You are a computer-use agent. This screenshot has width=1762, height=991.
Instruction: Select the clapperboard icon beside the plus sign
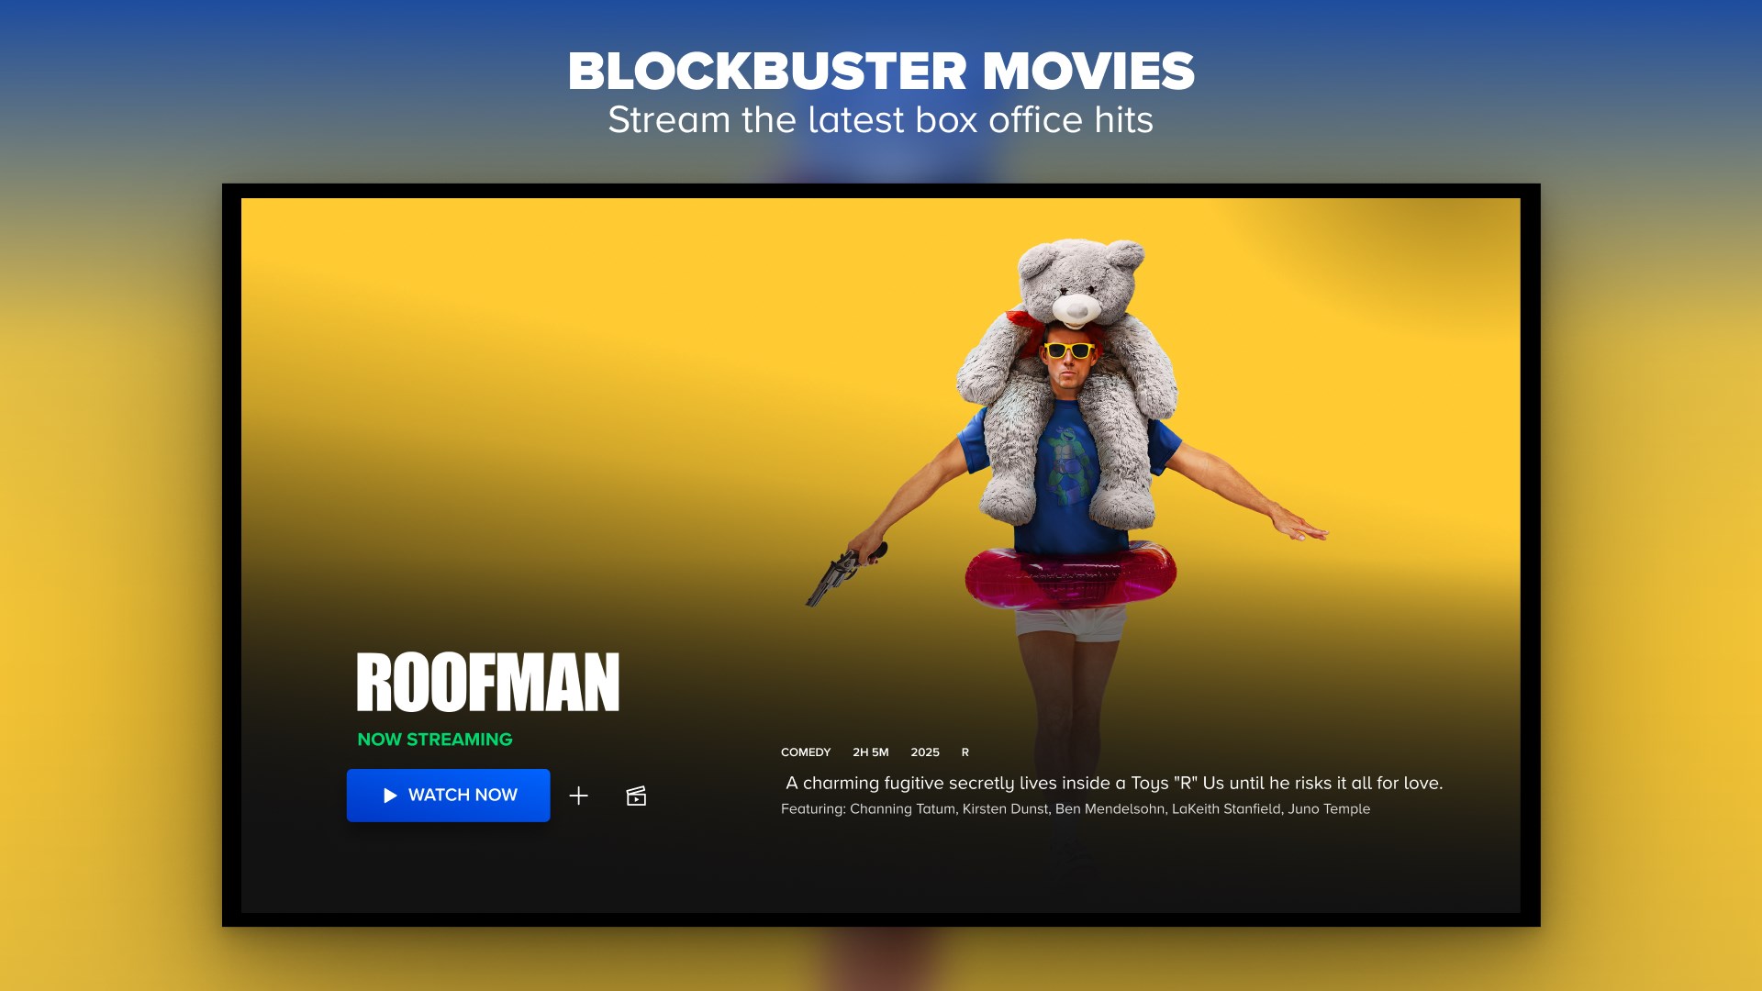(x=637, y=796)
